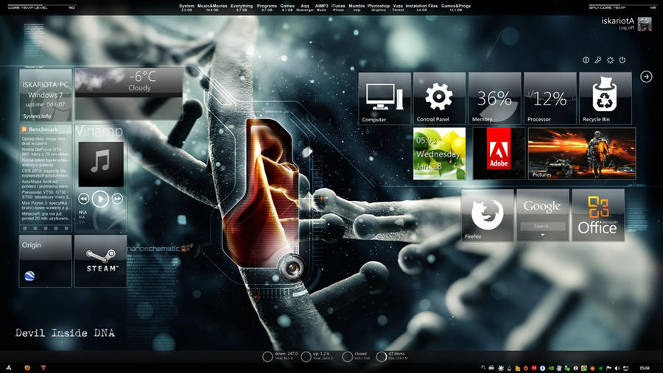The width and height of the screenshot is (663, 373).
Task: Click the upload speed meter circle
Action: (306, 357)
